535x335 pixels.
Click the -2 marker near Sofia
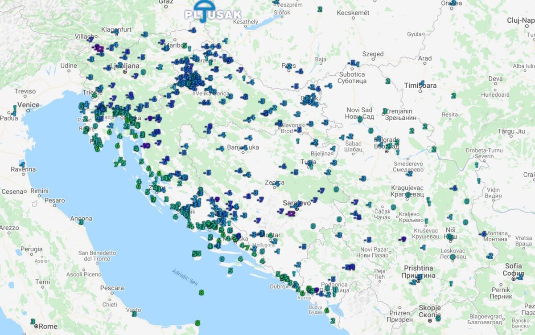click(x=520, y=277)
